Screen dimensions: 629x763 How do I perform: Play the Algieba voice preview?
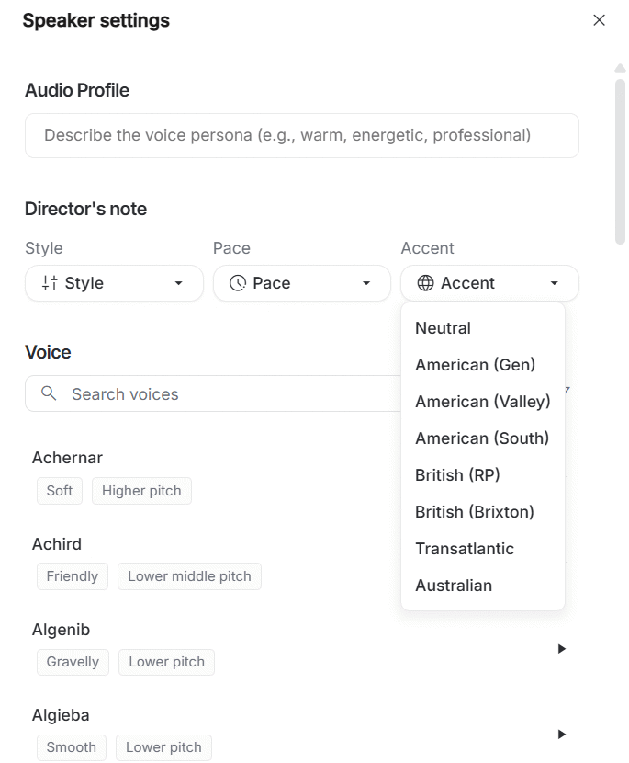[x=561, y=734]
